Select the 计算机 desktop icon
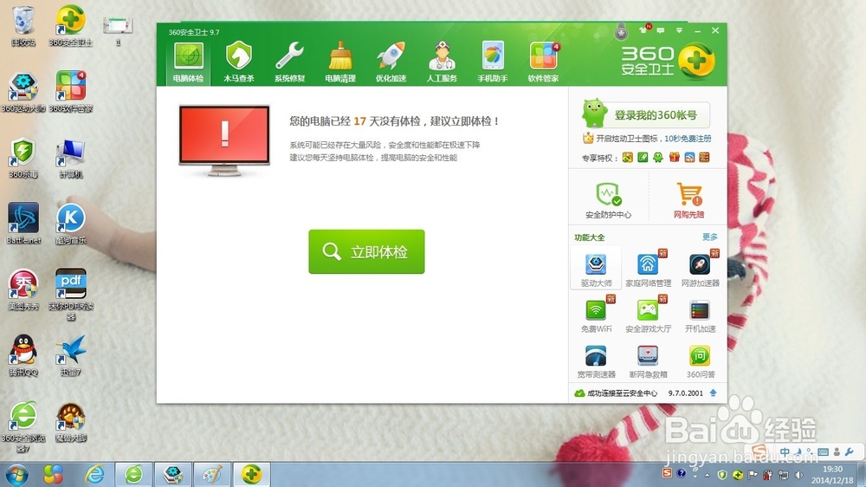 (71, 158)
